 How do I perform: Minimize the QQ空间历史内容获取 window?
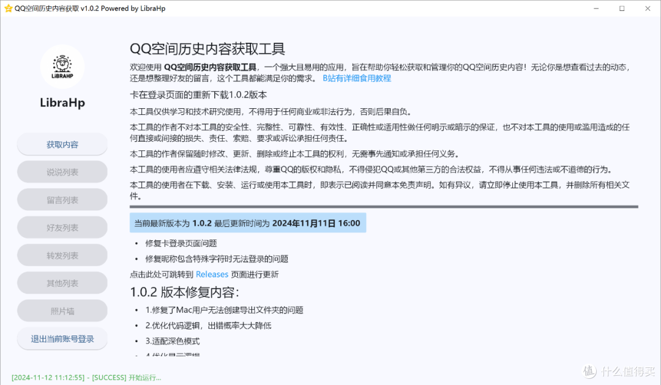[596, 9]
